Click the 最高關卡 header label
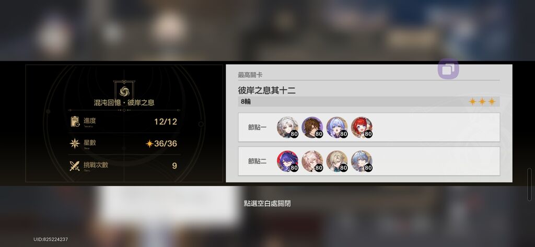This screenshot has height=247, width=535. point(250,75)
